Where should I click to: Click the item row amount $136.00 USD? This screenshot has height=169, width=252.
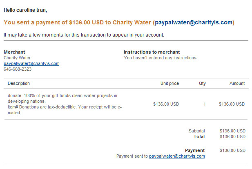232,104
